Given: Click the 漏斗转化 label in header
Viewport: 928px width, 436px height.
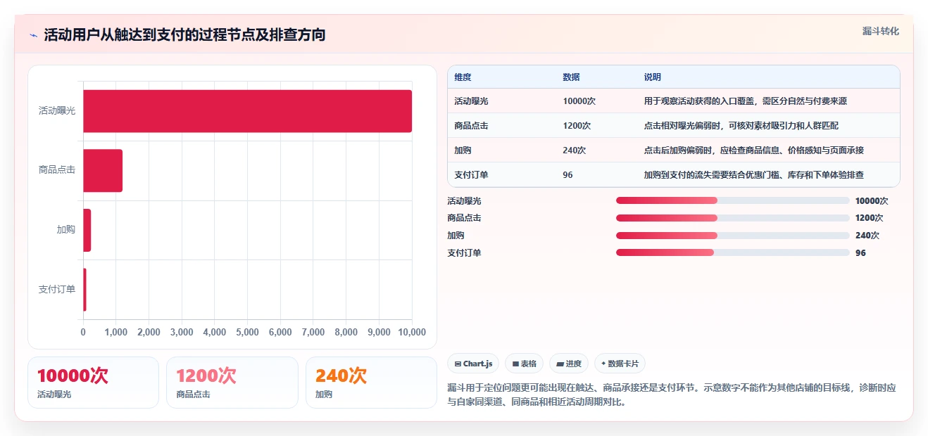Looking at the screenshot, I should tap(880, 32).
